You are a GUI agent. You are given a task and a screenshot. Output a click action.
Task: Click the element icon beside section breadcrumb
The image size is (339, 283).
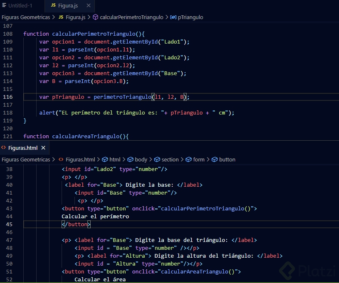point(157,159)
